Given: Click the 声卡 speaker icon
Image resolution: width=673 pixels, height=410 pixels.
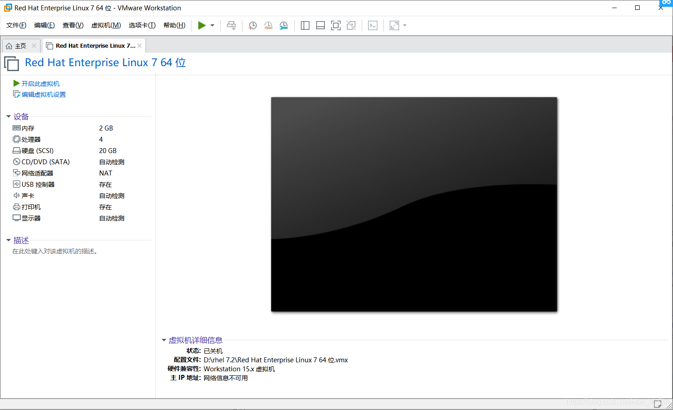Looking at the screenshot, I should (x=17, y=195).
